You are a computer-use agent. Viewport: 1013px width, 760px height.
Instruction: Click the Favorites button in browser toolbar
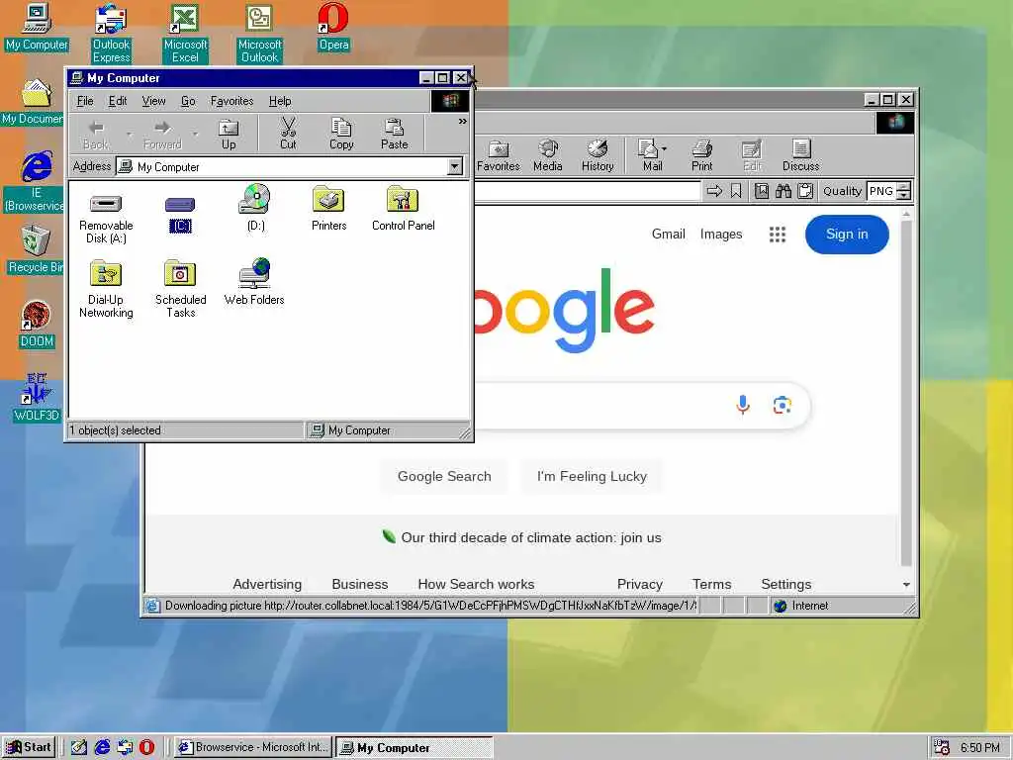499,155
